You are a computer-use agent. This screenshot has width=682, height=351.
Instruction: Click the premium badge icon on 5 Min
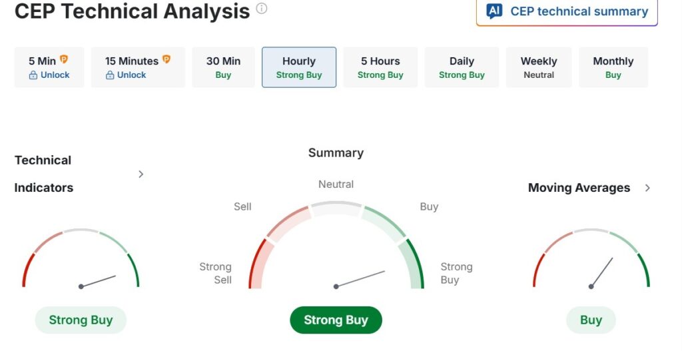[x=64, y=60]
